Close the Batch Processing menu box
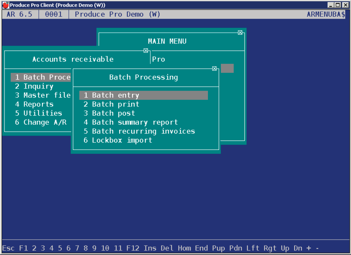The width and height of the screenshot is (351, 255). click(214, 68)
